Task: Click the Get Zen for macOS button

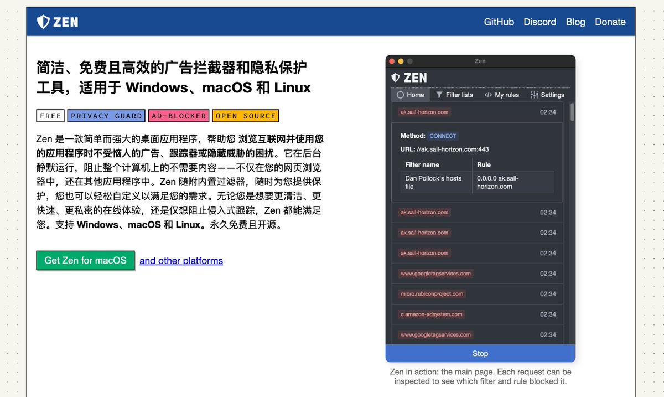Action: (85, 260)
